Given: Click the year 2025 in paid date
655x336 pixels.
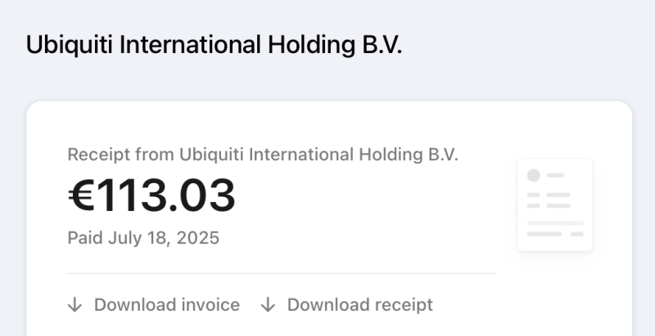Looking at the screenshot, I should point(198,238).
